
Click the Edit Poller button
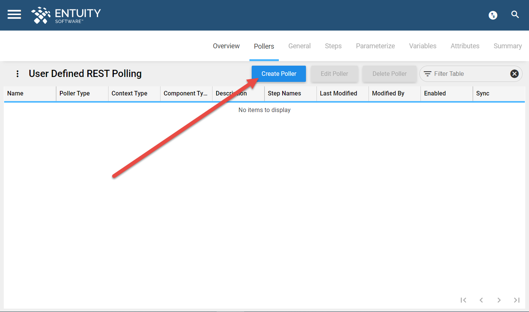point(334,74)
